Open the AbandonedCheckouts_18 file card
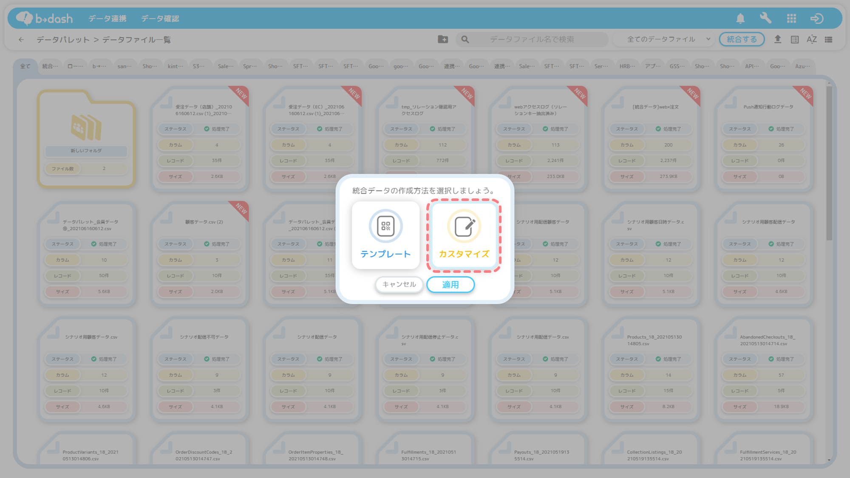This screenshot has height=478, width=850. [x=765, y=369]
